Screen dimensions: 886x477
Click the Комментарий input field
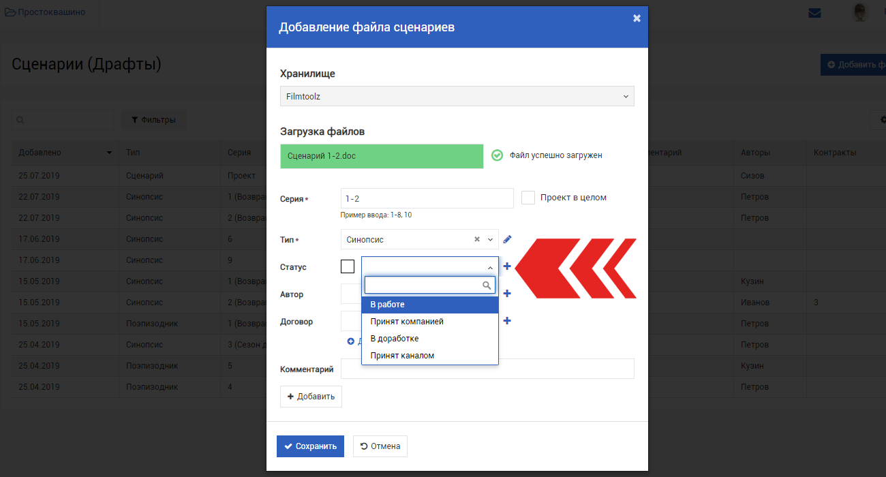coord(487,369)
